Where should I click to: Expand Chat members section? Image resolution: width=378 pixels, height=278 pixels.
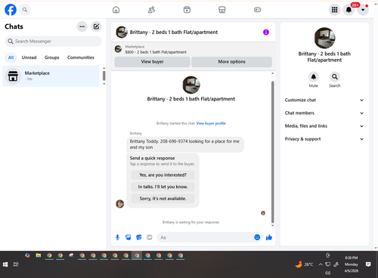(x=324, y=113)
